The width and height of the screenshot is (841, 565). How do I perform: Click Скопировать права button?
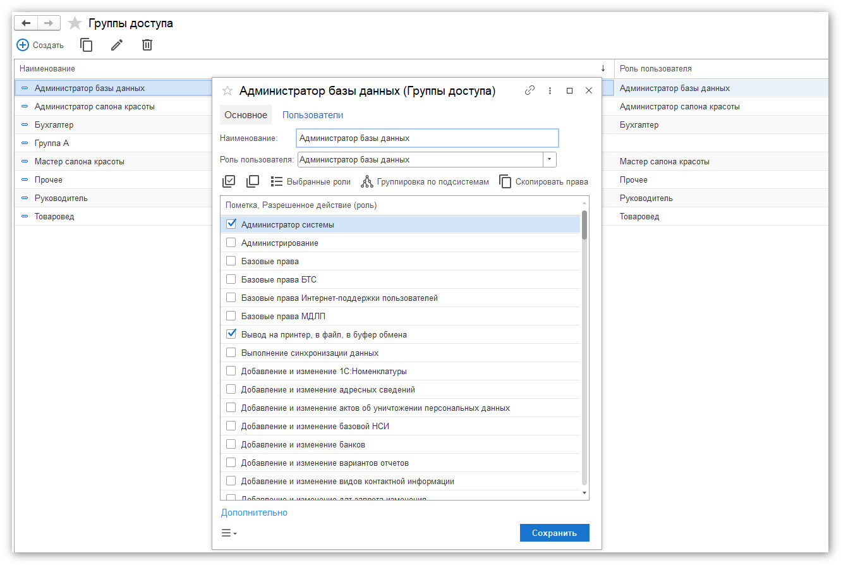(x=544, y=181)
